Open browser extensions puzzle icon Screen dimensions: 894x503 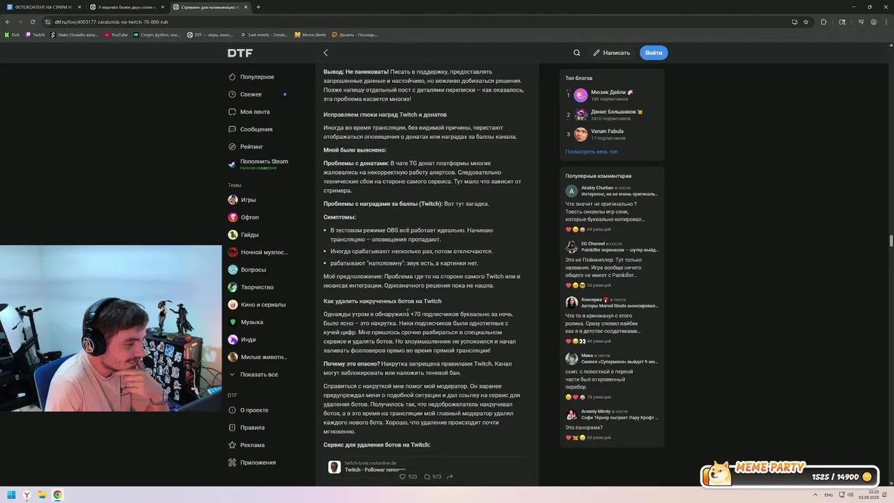823,22
